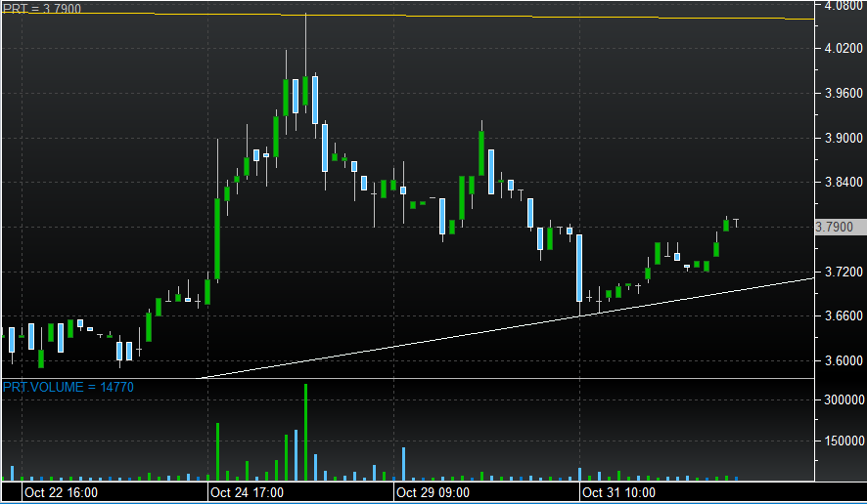
Task: Click the last candlestick on the chart
Action: coord(735,221)
